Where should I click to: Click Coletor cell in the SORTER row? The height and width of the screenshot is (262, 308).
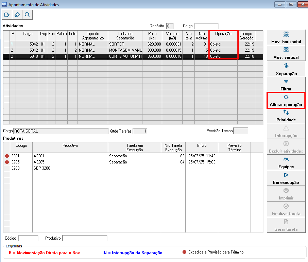pyautogui.click(x=223, y=44)
